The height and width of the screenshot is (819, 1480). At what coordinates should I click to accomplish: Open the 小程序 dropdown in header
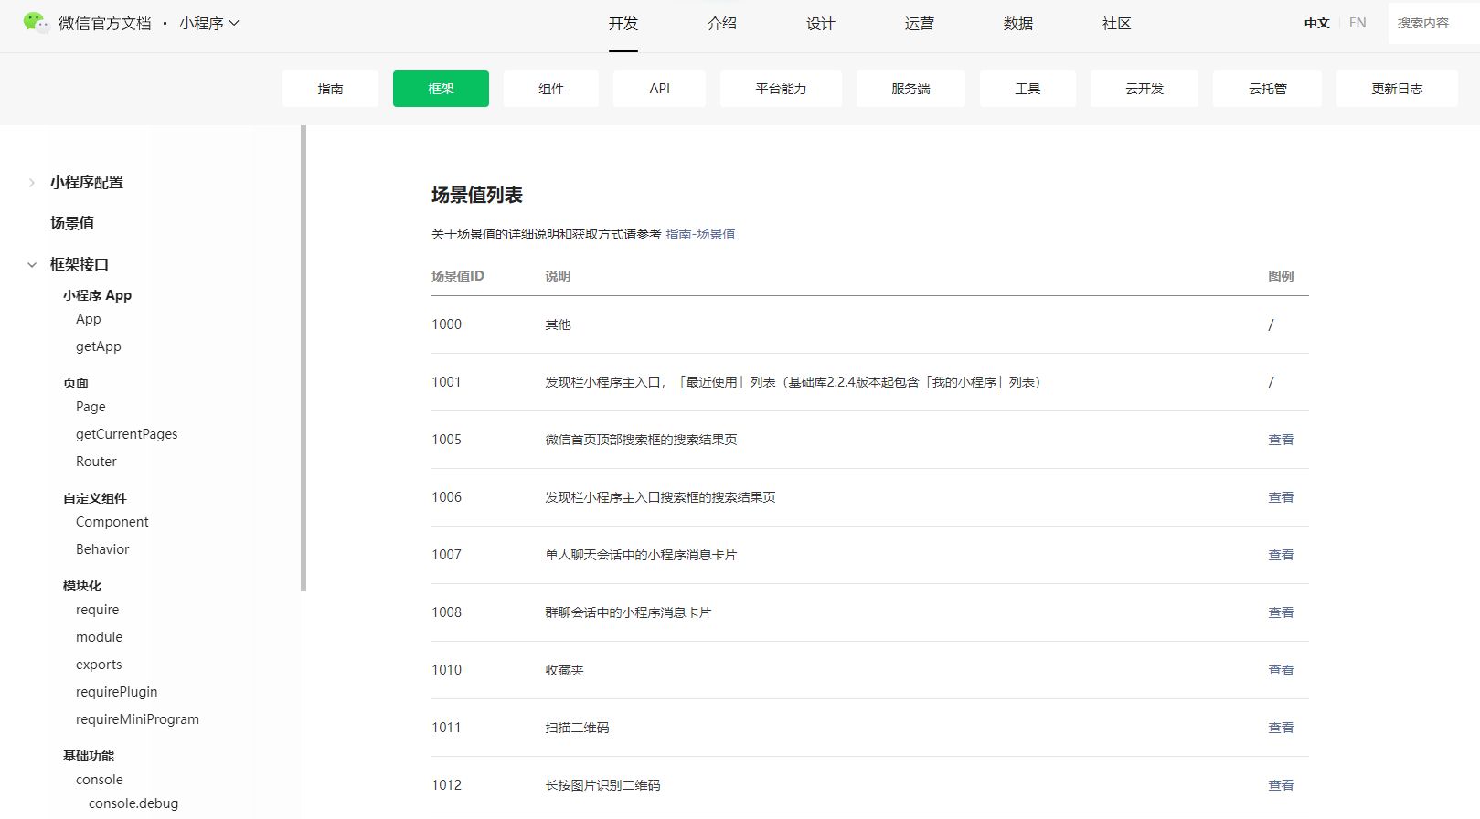(209, 23)
